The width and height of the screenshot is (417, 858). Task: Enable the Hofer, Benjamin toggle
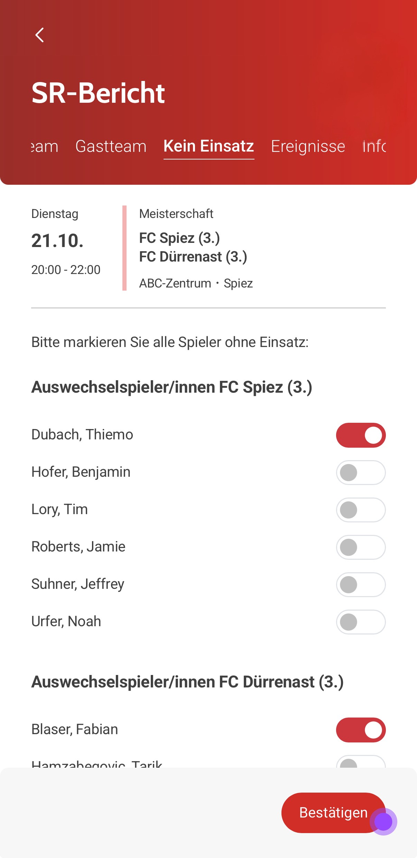[361, 472]
